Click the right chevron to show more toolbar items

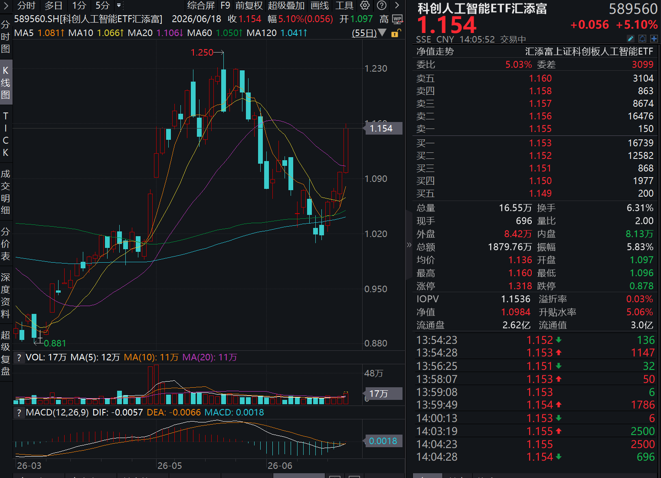click(x=397, y=5)
